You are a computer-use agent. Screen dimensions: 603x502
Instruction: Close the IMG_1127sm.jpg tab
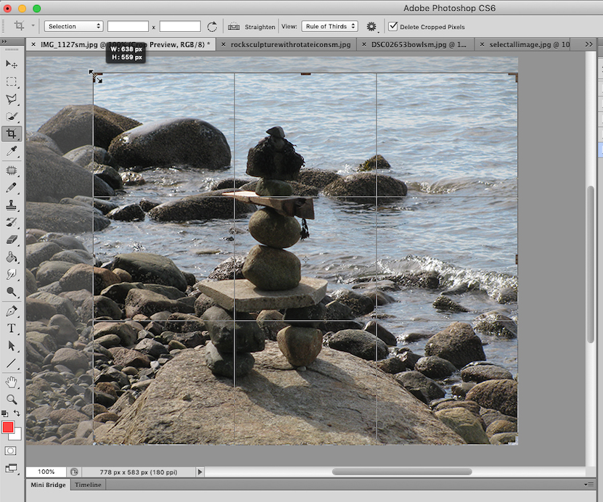click(x=33, y=44)
